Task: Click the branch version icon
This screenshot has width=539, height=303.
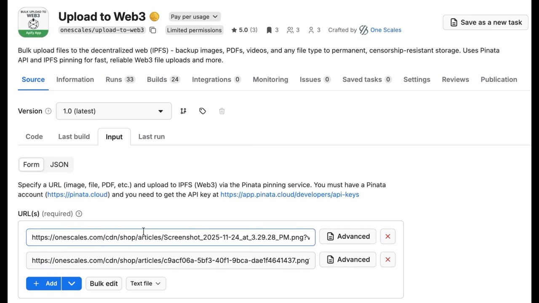Action: (x=183, y=111)
